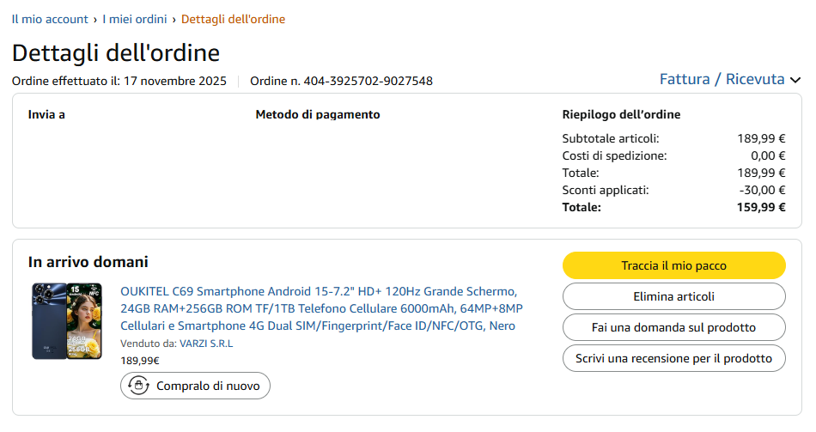Select Fai una domanda sul prodotto
Screen dimensions: 816x432
(x=673, y=327)
